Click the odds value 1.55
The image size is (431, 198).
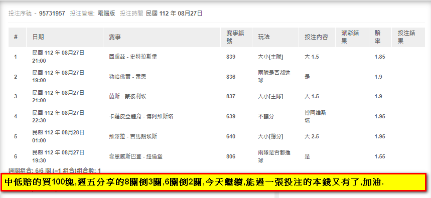(380, 156)
